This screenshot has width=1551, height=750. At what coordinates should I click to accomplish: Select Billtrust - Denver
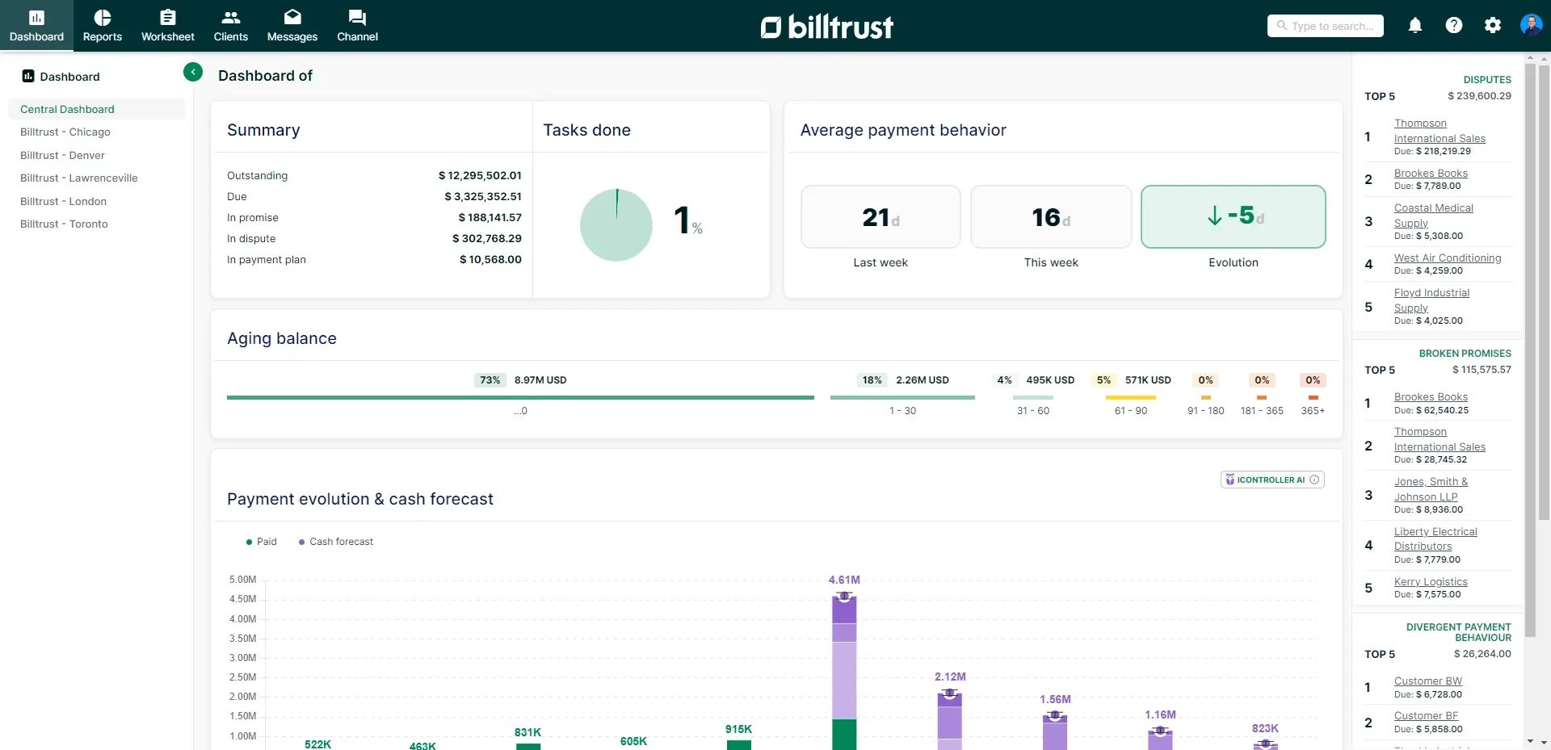[x=62, y=155]
